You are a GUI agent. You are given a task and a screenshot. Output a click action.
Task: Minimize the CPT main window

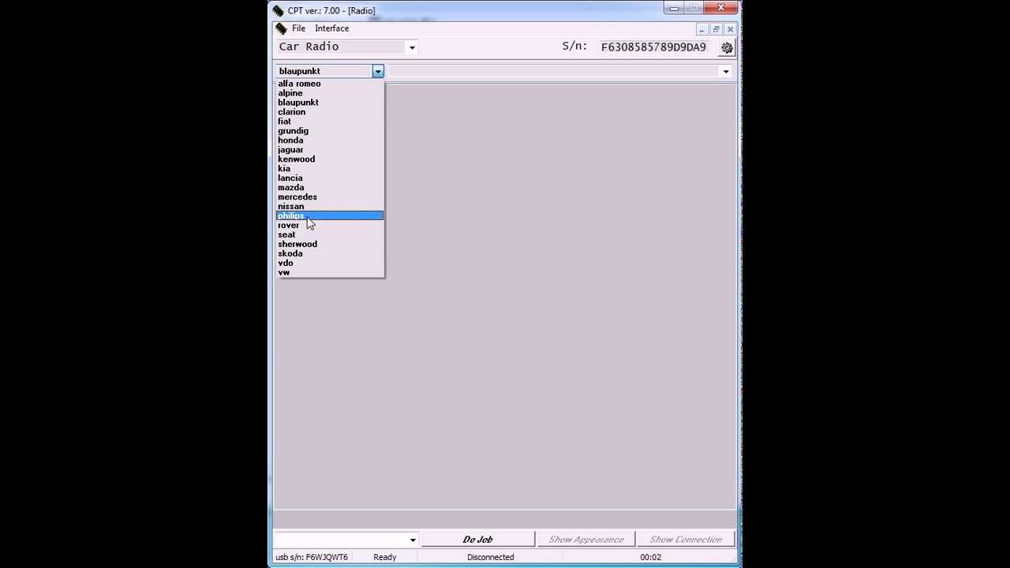coord(674,9)
